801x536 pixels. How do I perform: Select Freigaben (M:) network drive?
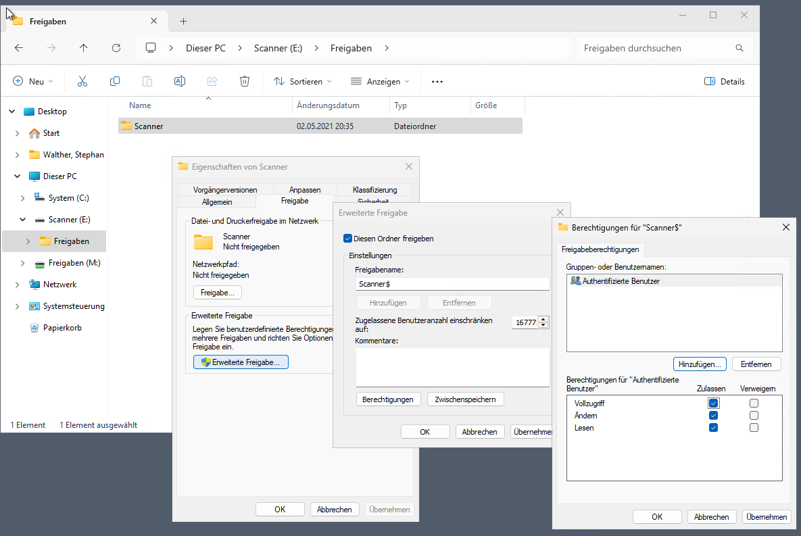click(x=74, y=263)
